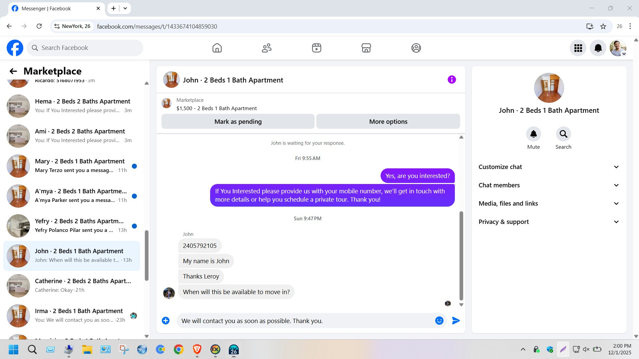Open A'mya 2 Beds 1 Bath chat
This screenshot has height=359, width=639.
coord(72,196)
